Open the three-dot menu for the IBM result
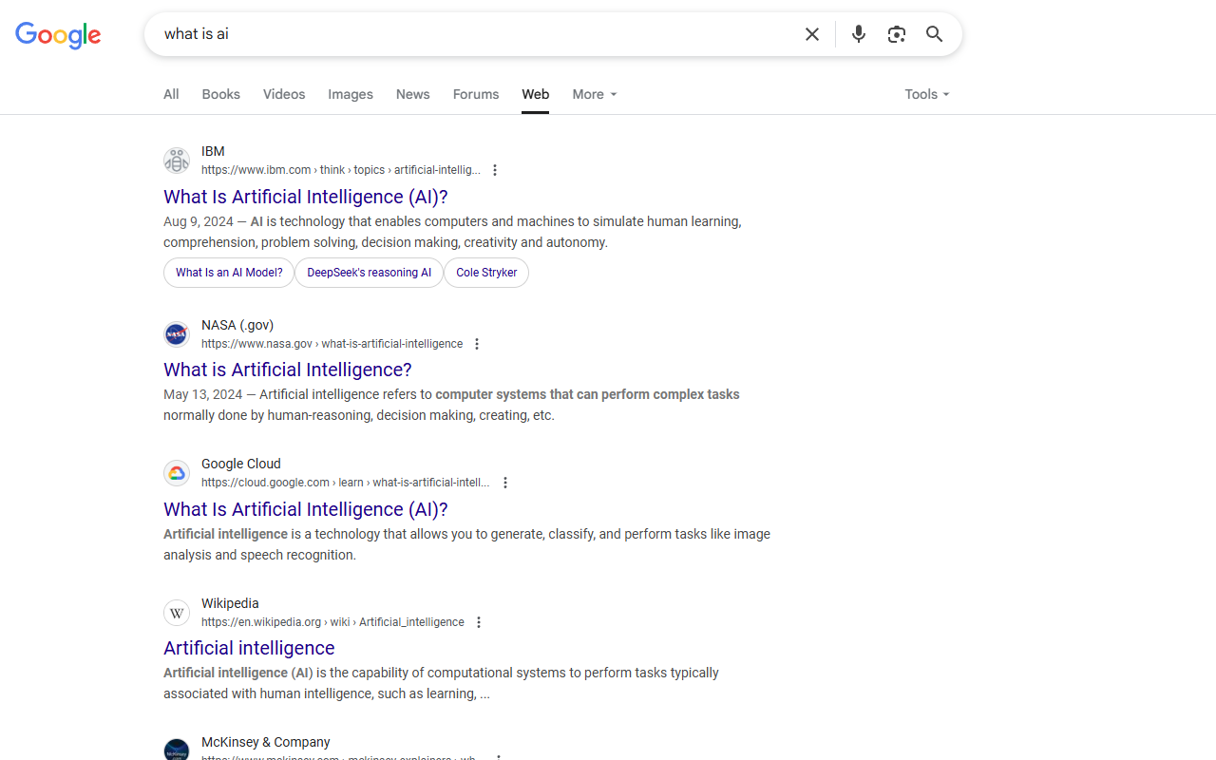Screen dimensions: 1216x760 pyautogui.click(x=495, y=169)
